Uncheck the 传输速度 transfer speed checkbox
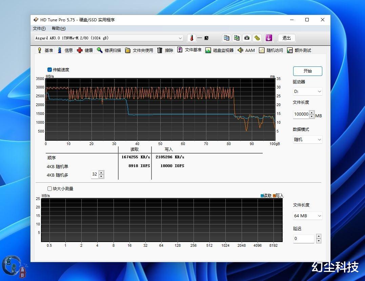Viewport: 365px width, 281px height. 49,69
